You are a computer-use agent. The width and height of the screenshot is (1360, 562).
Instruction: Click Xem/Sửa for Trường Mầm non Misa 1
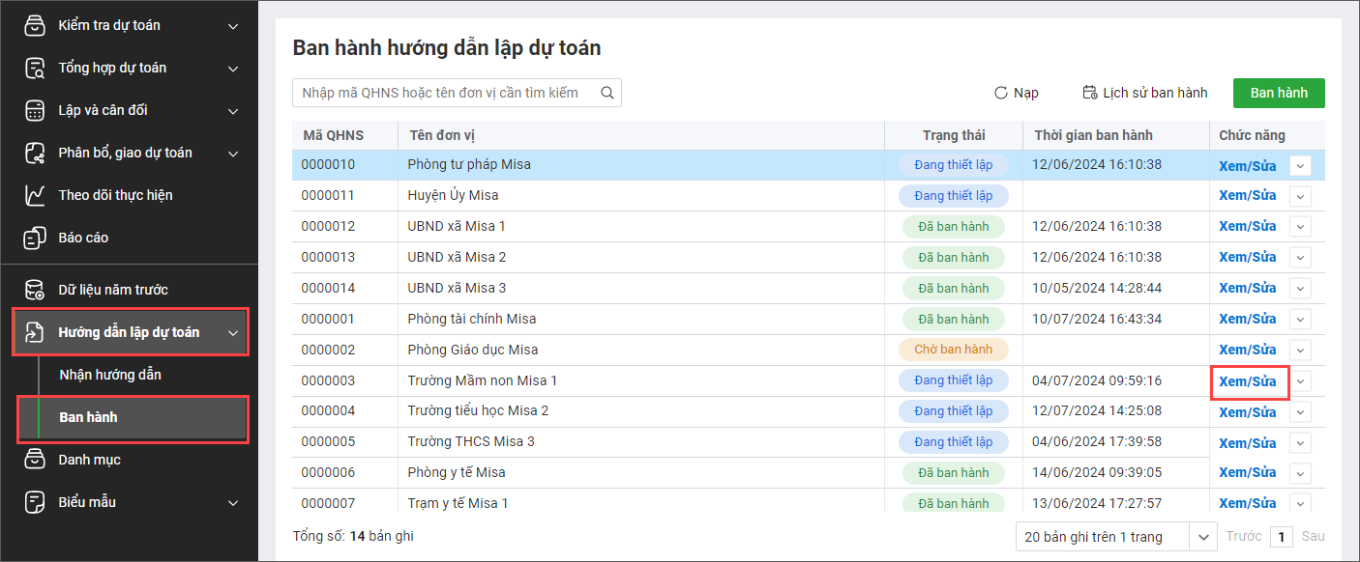(x=1248, y=381)
